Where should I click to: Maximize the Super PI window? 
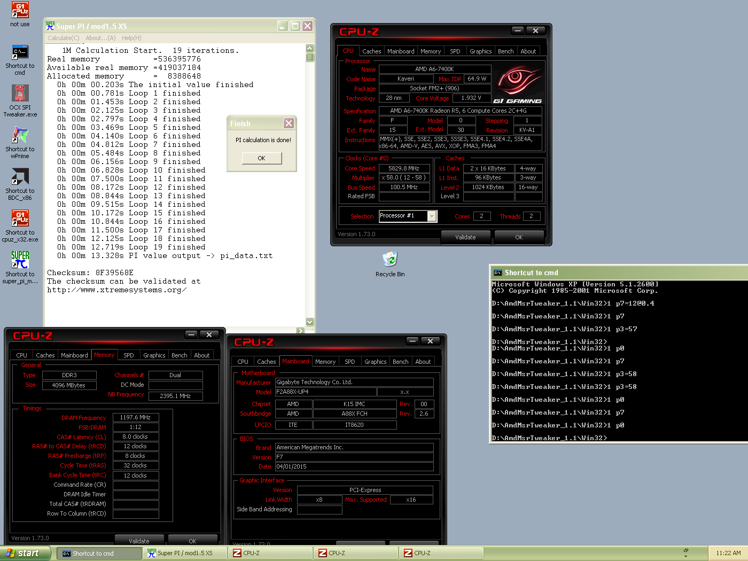[x=295, y=26]
